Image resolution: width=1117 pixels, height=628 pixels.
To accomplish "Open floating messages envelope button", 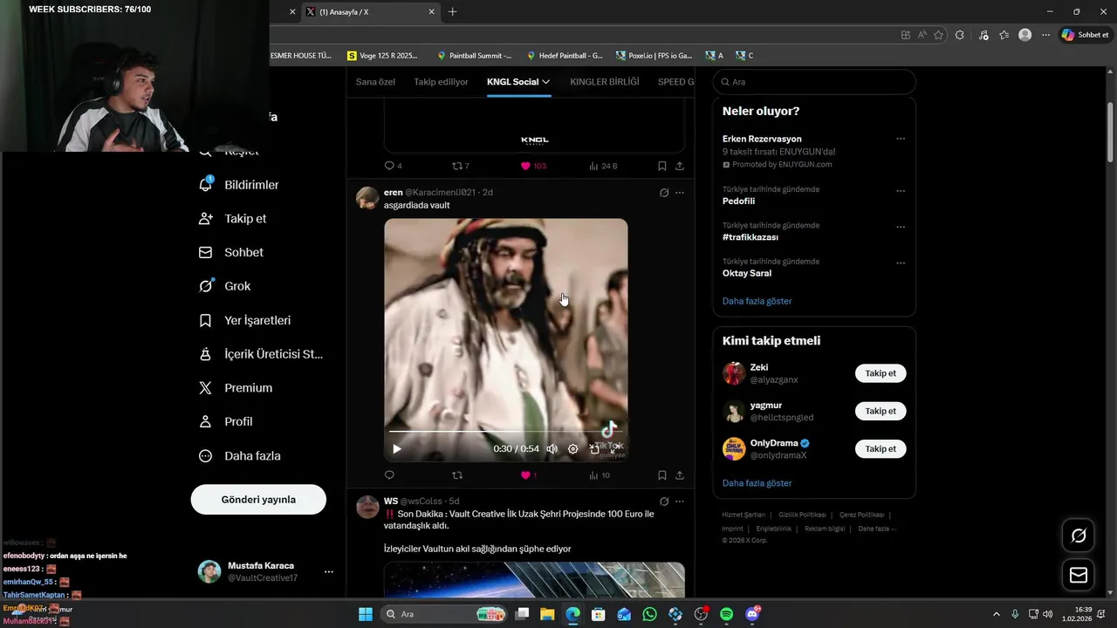I will click(x=1079, y=576).
